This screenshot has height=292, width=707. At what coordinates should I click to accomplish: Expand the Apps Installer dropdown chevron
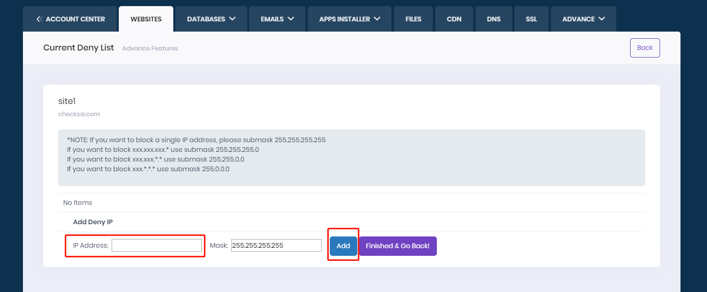pos(377,19)
